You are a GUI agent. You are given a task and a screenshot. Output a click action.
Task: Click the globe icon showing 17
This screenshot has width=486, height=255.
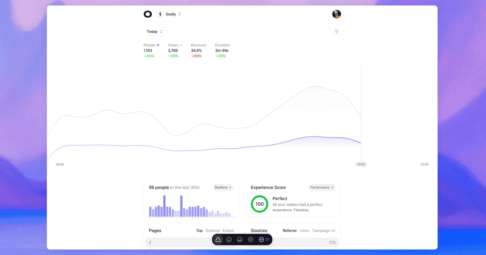point(264,240)
